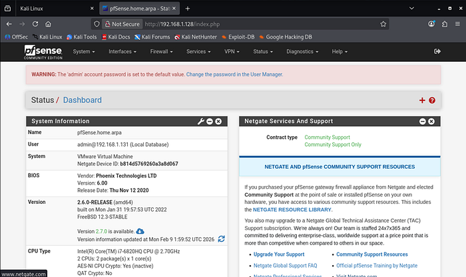
Task: Open browser home page icon
Action: click(x=48, y=24)
